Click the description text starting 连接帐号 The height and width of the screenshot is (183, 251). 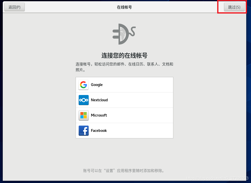click(x=124, y=67)
